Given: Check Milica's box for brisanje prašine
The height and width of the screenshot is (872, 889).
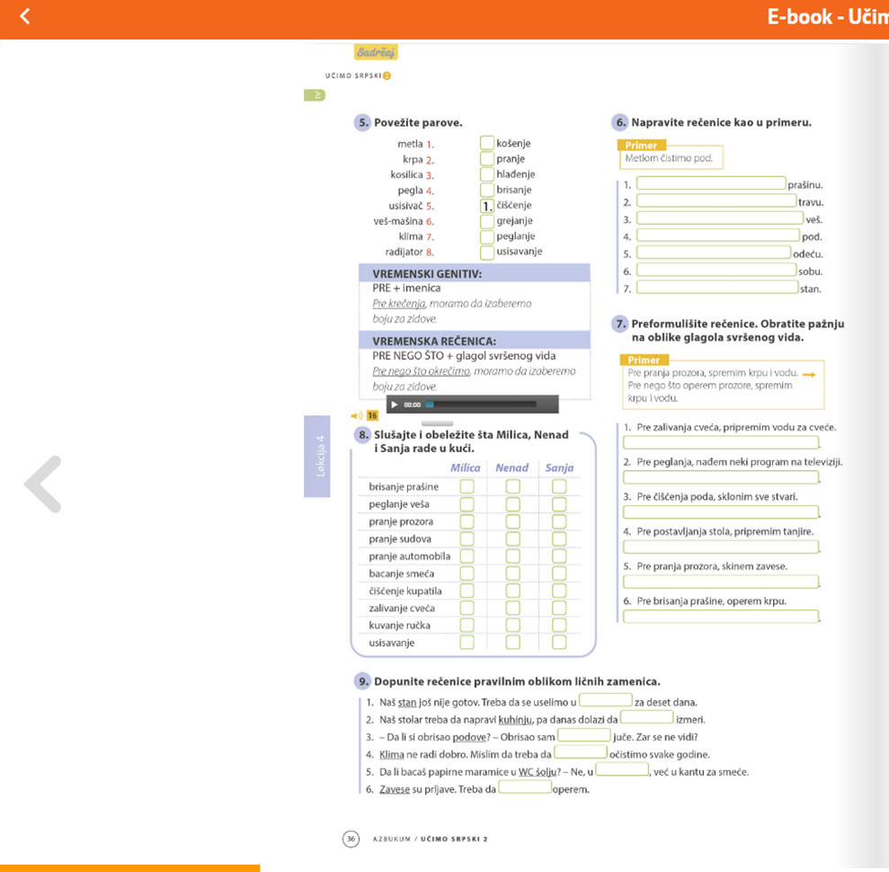Looking at the screenshot, I should click(x=467, y=486).
